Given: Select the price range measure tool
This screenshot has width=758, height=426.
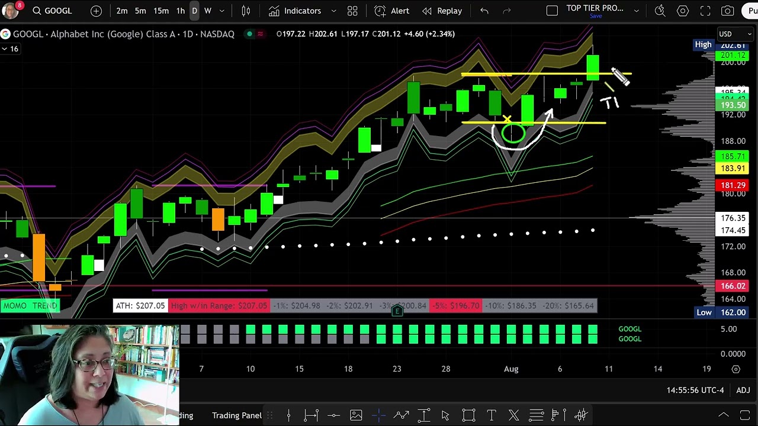Looking at the screenshot, I should 423,415.
